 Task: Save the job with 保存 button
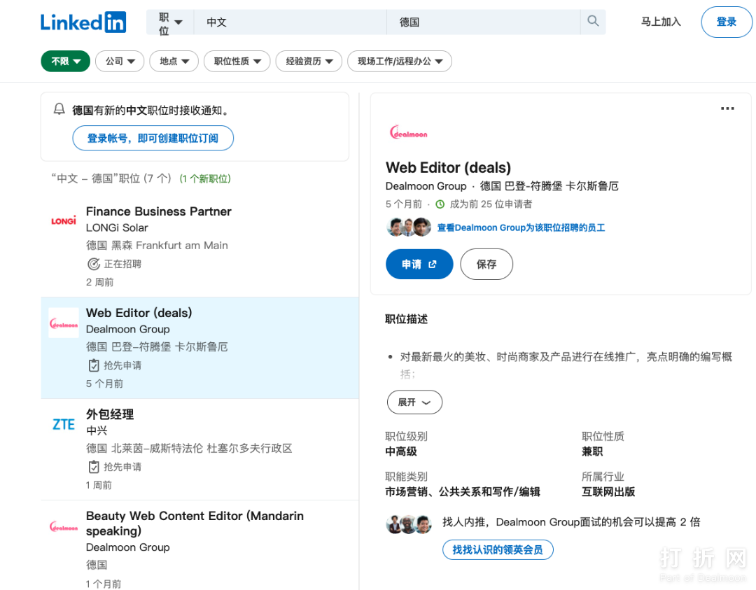coord(486,264)
